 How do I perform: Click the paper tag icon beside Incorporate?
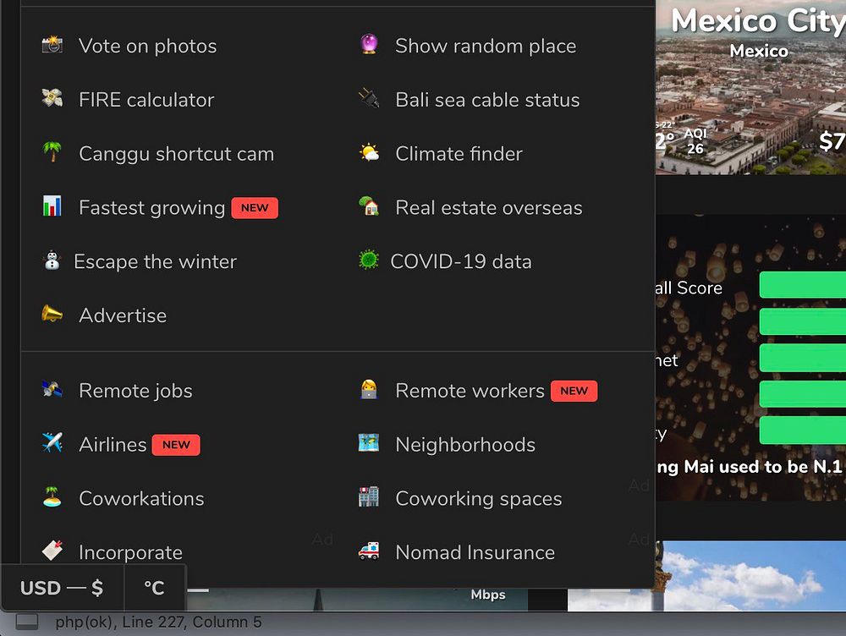[x=52, y=551]
